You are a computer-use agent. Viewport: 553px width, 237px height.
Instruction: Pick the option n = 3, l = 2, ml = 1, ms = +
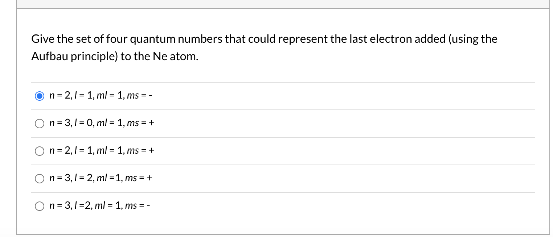pos(40,178)
